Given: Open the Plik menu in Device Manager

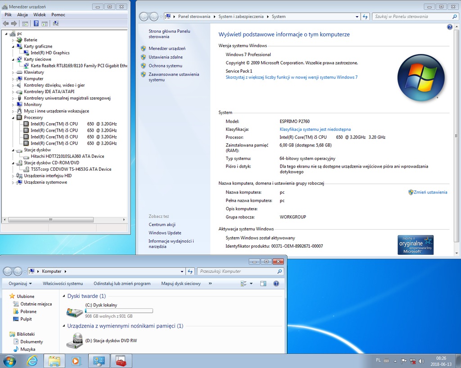Looking at the screenshot, I should pos(8,15).
